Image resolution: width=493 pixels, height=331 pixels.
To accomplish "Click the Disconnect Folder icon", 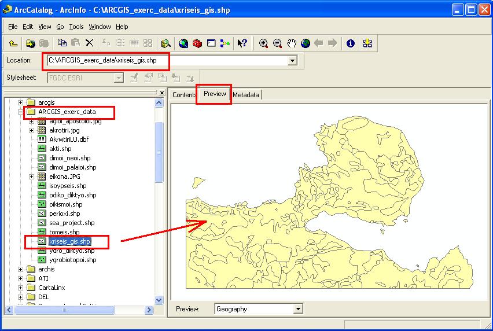I will [x=44, y=43].
